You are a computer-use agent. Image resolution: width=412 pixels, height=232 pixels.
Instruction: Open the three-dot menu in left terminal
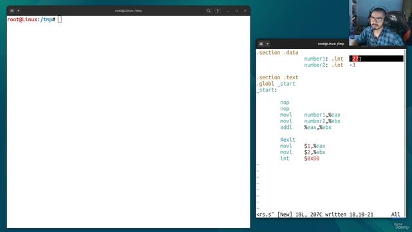pos(218,11)
